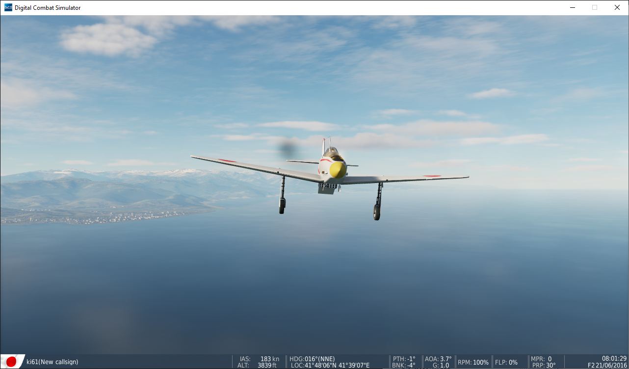Click the RPM 100% indicator
The height and width of the screenshot is (369, 629).
(x=473, y=362)
